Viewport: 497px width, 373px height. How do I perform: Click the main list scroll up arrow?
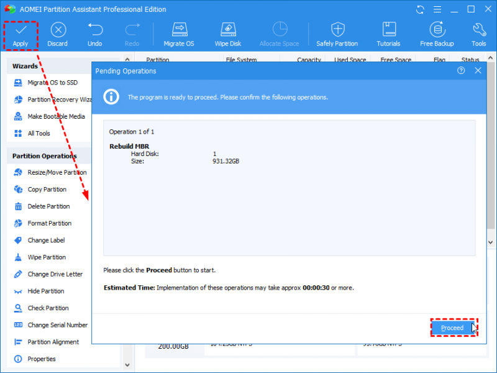pyautogui.click(x=491, y=58)
